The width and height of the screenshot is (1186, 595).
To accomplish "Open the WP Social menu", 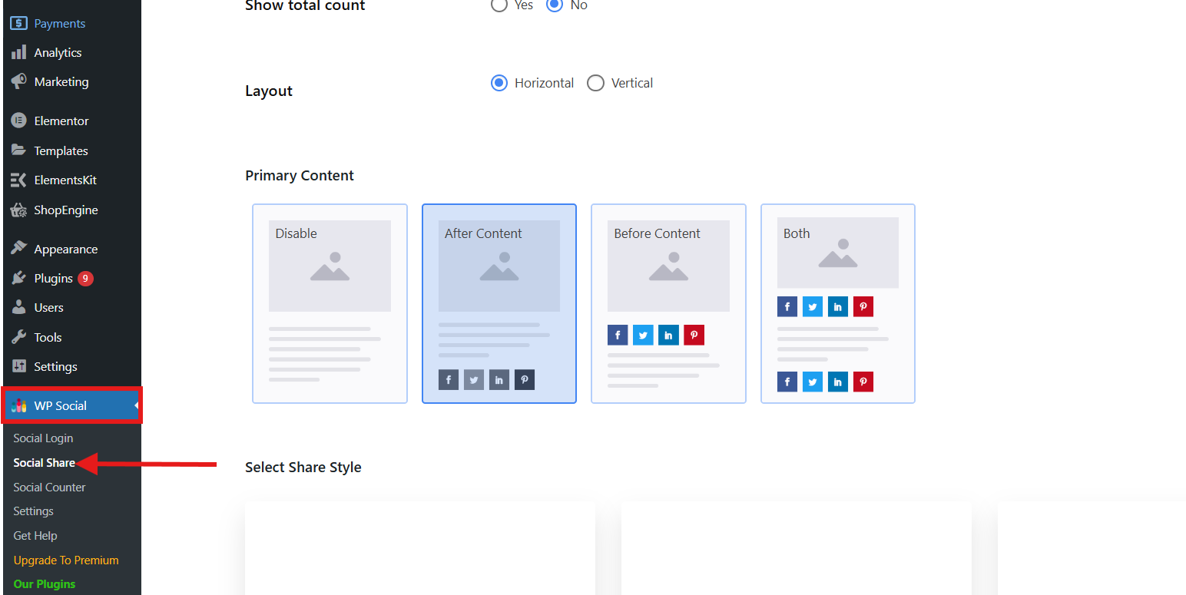I will (71, 405).
